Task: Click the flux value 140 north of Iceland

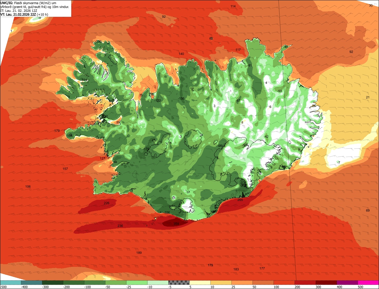Action: [x=181, y=54]
